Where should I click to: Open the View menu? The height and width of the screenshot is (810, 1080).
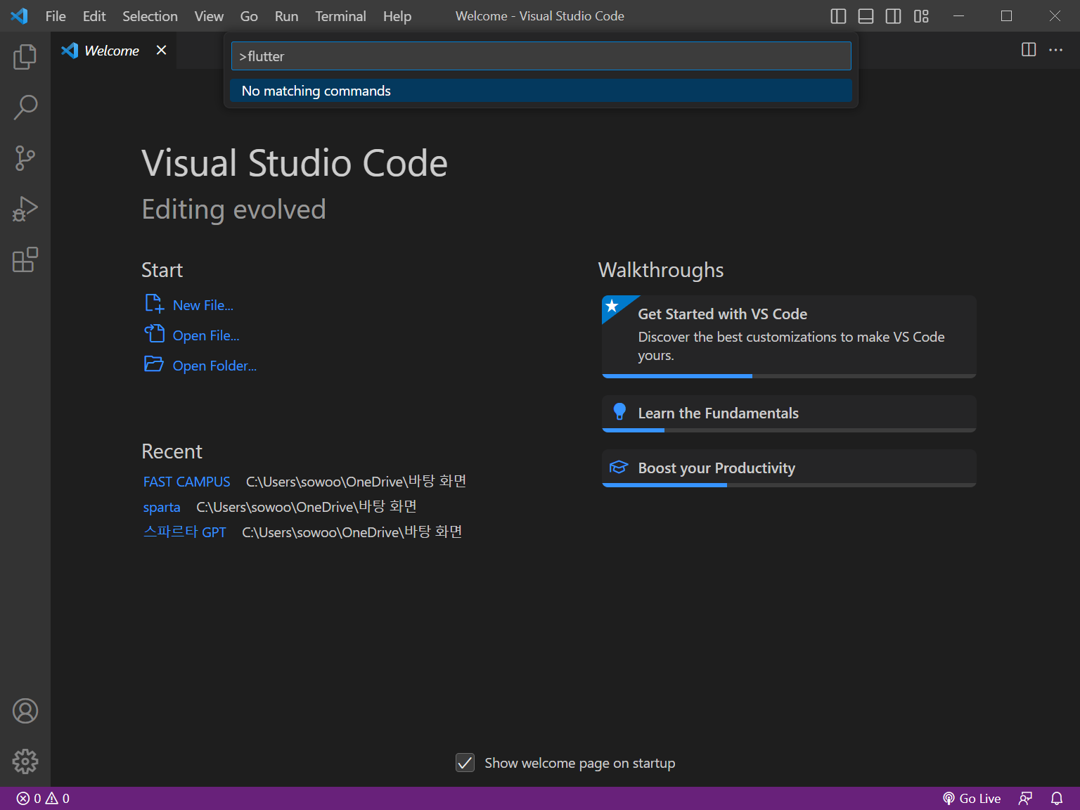[209, 16]
